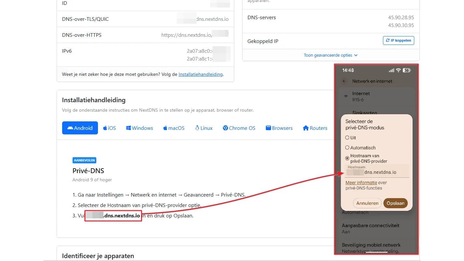Tap the Annuleren button
The width and height of the screenshot is (464, 261).
[x=367, y=203]
